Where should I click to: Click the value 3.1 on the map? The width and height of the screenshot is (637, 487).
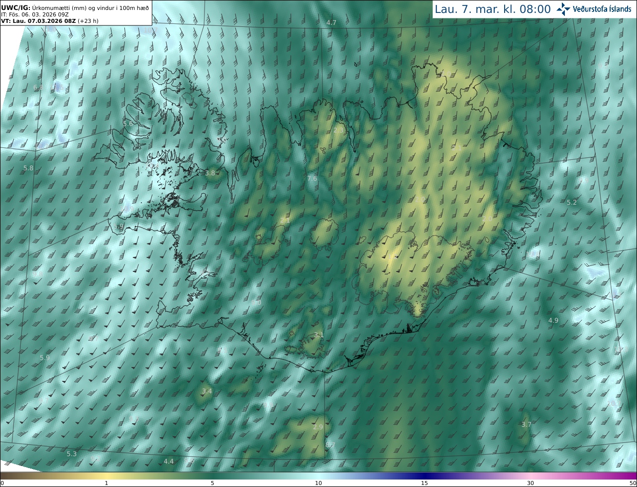[319, 335]
